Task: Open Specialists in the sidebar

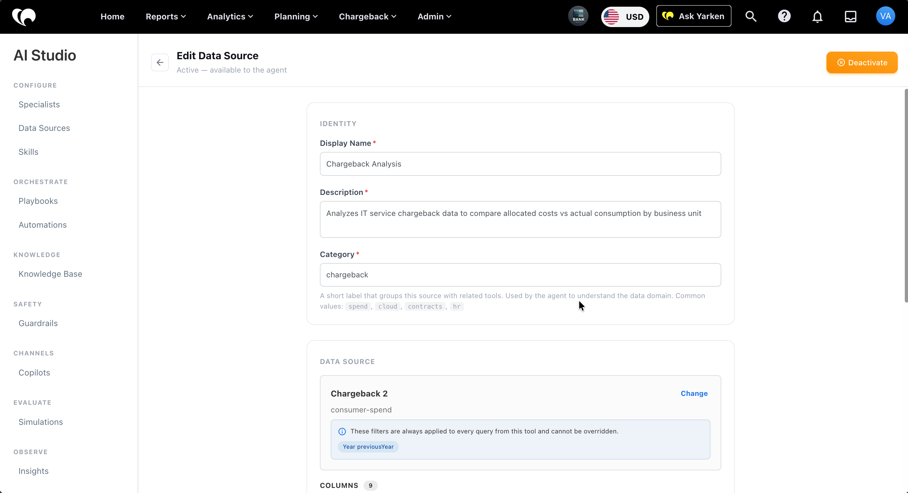Action: [x=39, y=105]
